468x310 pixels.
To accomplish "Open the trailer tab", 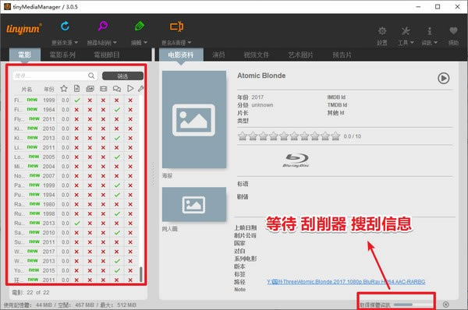I will pyautogui.click(x=342, y=55).
